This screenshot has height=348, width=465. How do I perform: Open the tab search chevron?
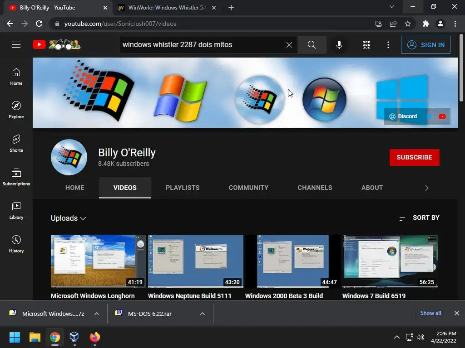(x=392, y=6)
